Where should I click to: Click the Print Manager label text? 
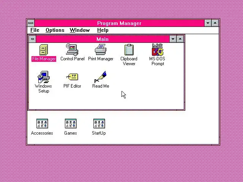pos(101,59)
